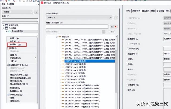This screenshot has height=109, width=171.
Task: Click the 示例项目 project icon in tree
Action: click(x=6, y=28)
